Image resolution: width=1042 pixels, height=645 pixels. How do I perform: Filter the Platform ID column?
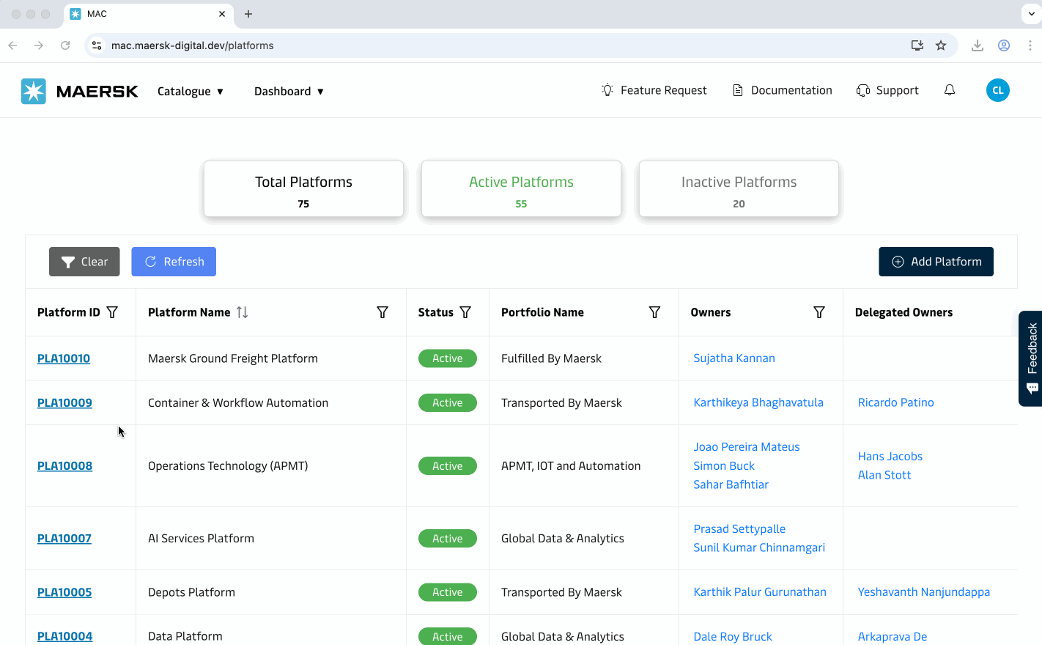[112, 312]
